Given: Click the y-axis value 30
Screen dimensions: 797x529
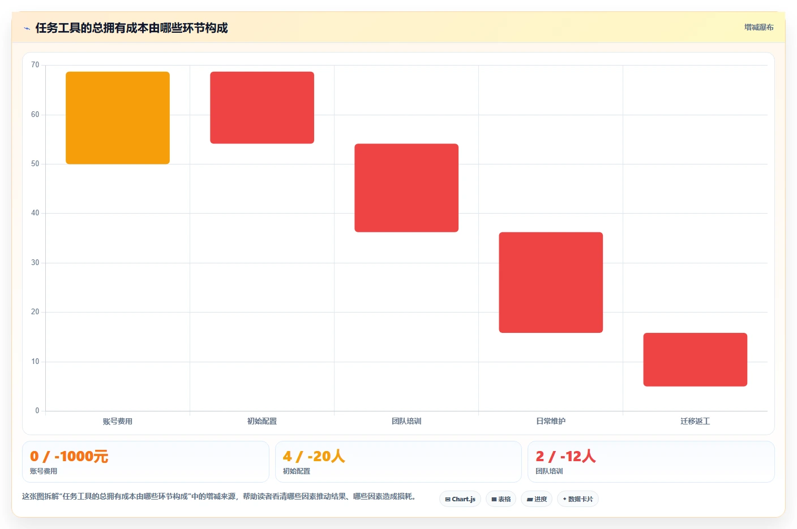Looking at the screenshot, I should click(x=35, y=263).
